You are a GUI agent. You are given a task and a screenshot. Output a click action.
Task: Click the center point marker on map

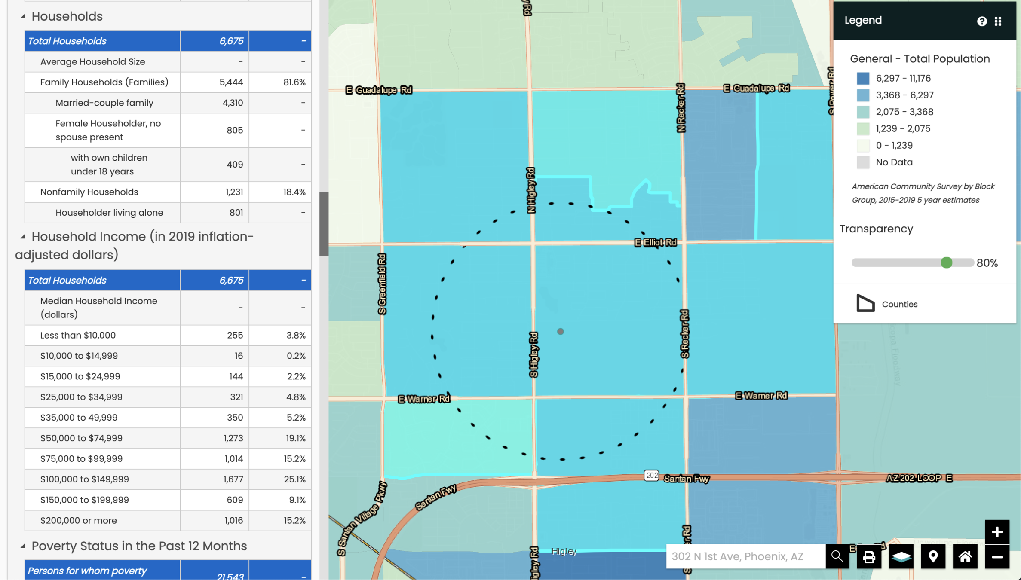560,331
